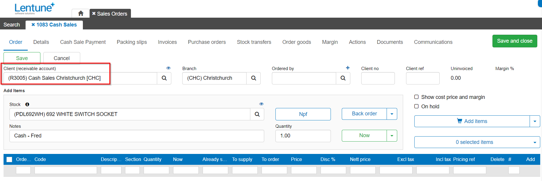
Task: Expand Now button dropdown arrow
Action: (x=392, y=136)
